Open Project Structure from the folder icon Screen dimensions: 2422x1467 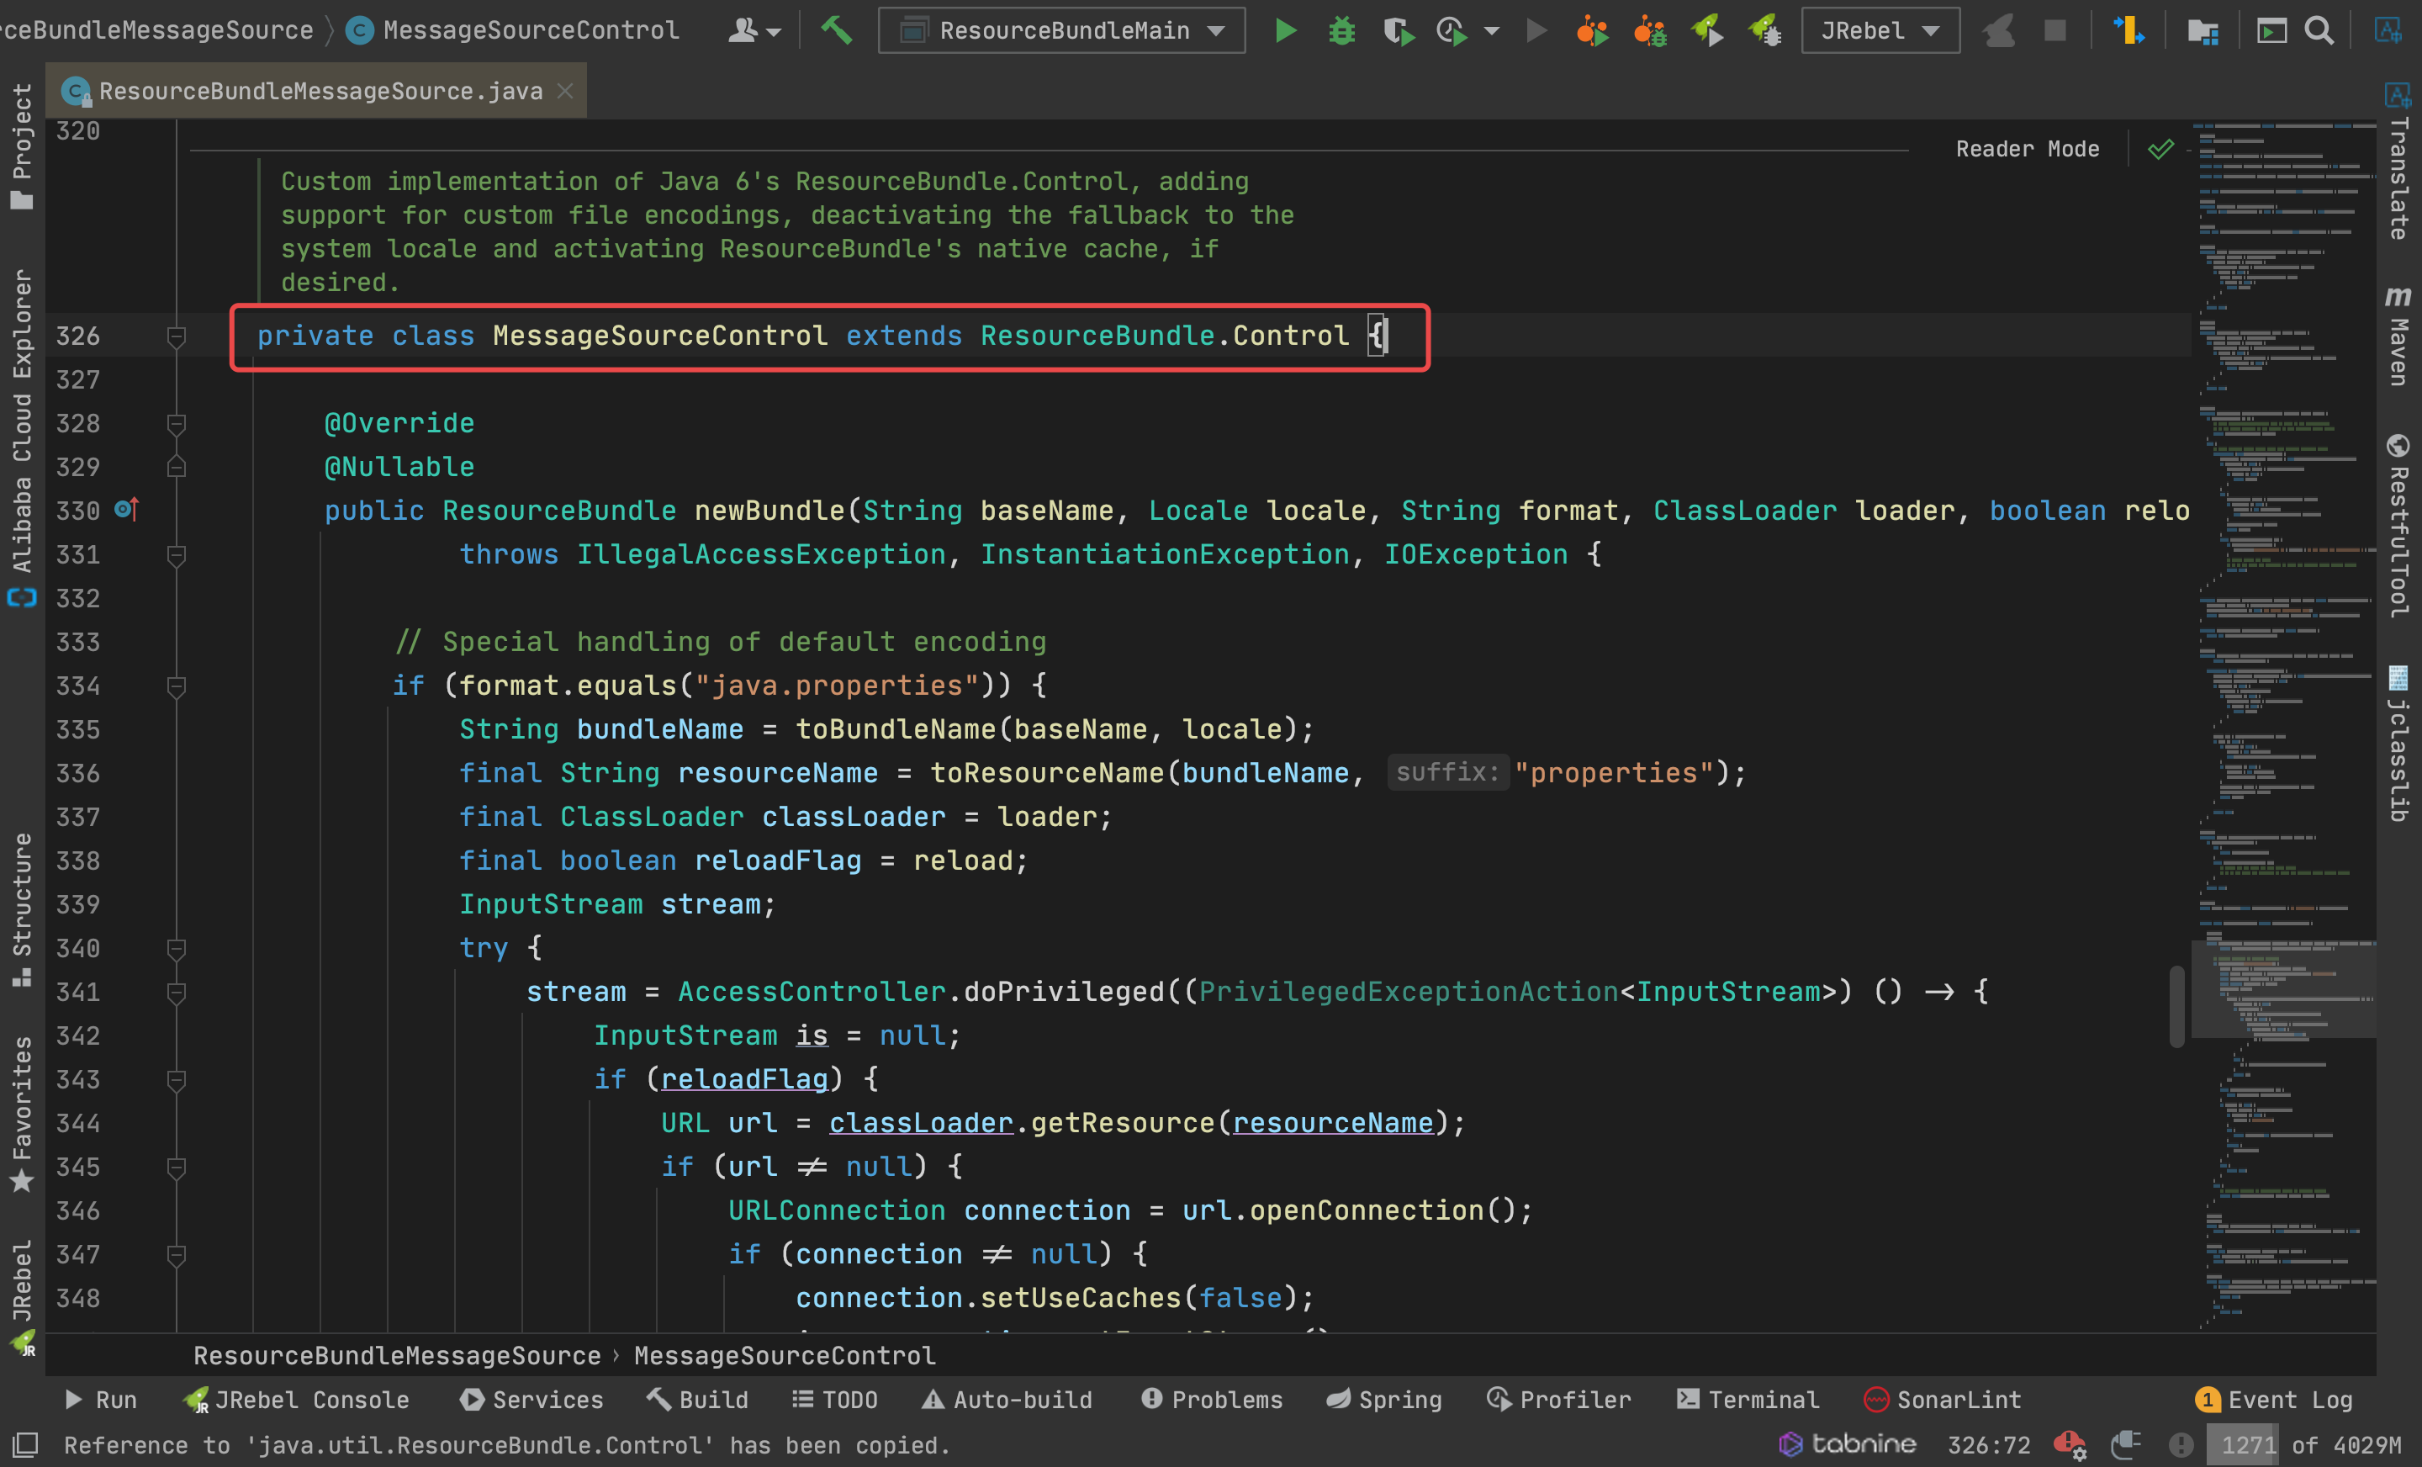(x=2203, y=30)
